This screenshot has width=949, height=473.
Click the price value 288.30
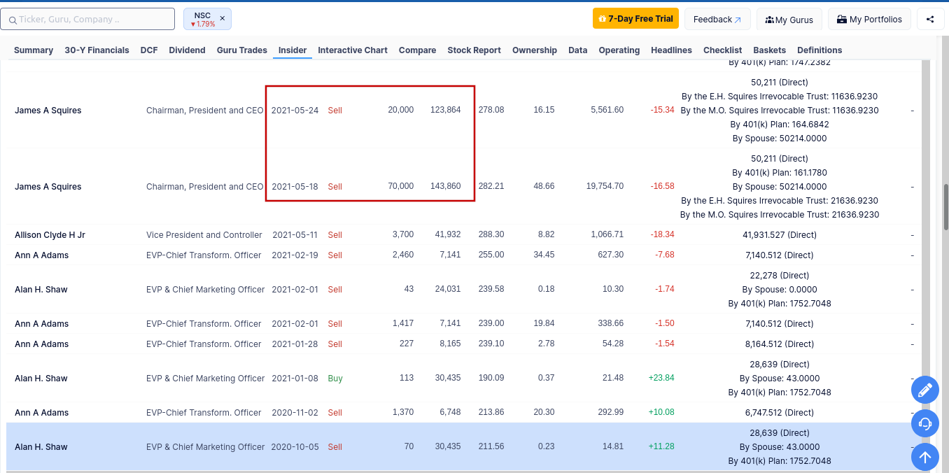tap(491, 235)
